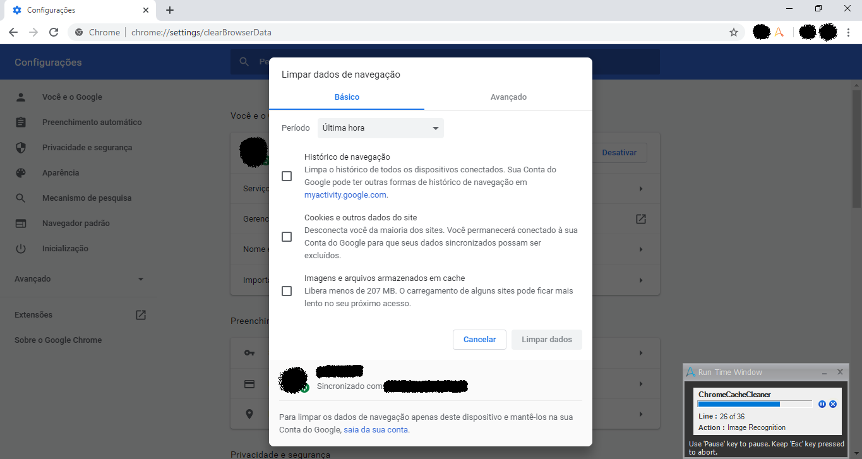Click the Action: Image Recognition text

742,427
